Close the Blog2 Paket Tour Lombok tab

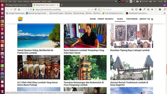[x=30, y=5]
